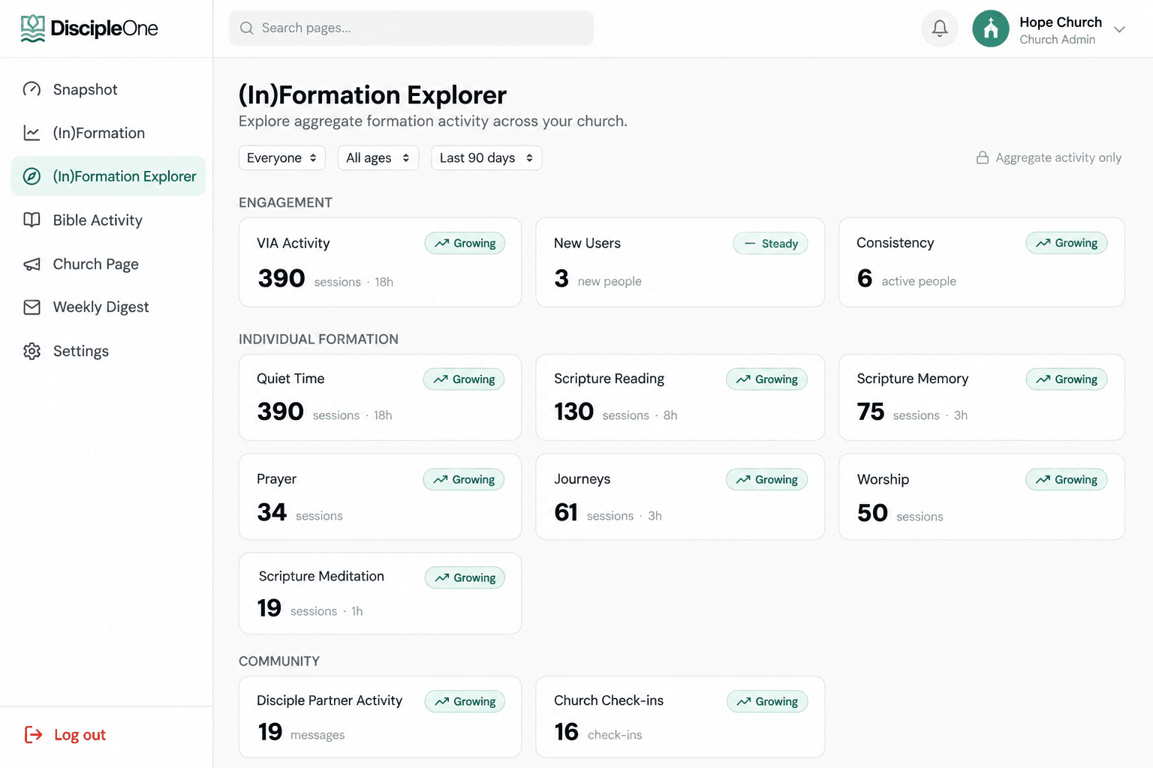Open the Church Check-ins card title
This screenshot has width=1153, height=768.
click(609, 700)
